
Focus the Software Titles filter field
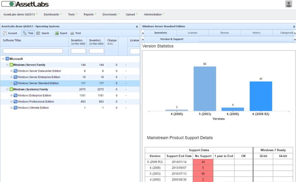click(33, 51)
